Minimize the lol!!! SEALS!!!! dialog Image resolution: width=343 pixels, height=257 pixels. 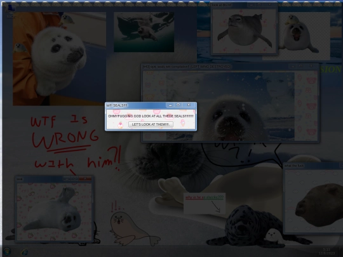pyautogui.click(x=170, y=105)
